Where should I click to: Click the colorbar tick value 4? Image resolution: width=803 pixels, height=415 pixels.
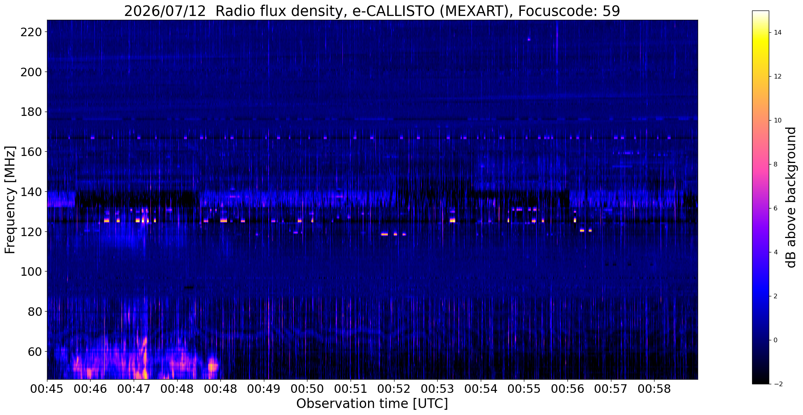(776, 252)
